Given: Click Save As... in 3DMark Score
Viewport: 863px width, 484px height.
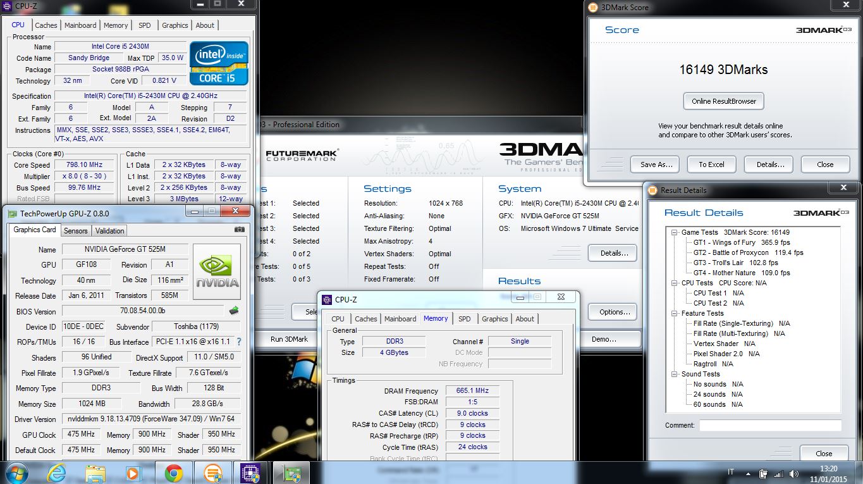Looking at the screenshot, I should point(656,164).
